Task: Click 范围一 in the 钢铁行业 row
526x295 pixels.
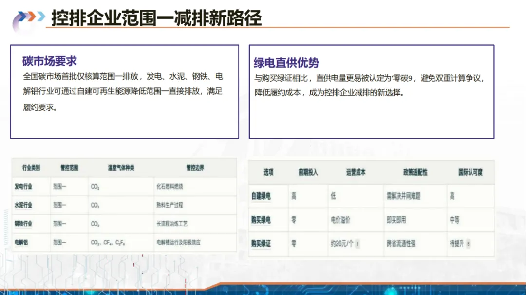Action: point(59,224)
